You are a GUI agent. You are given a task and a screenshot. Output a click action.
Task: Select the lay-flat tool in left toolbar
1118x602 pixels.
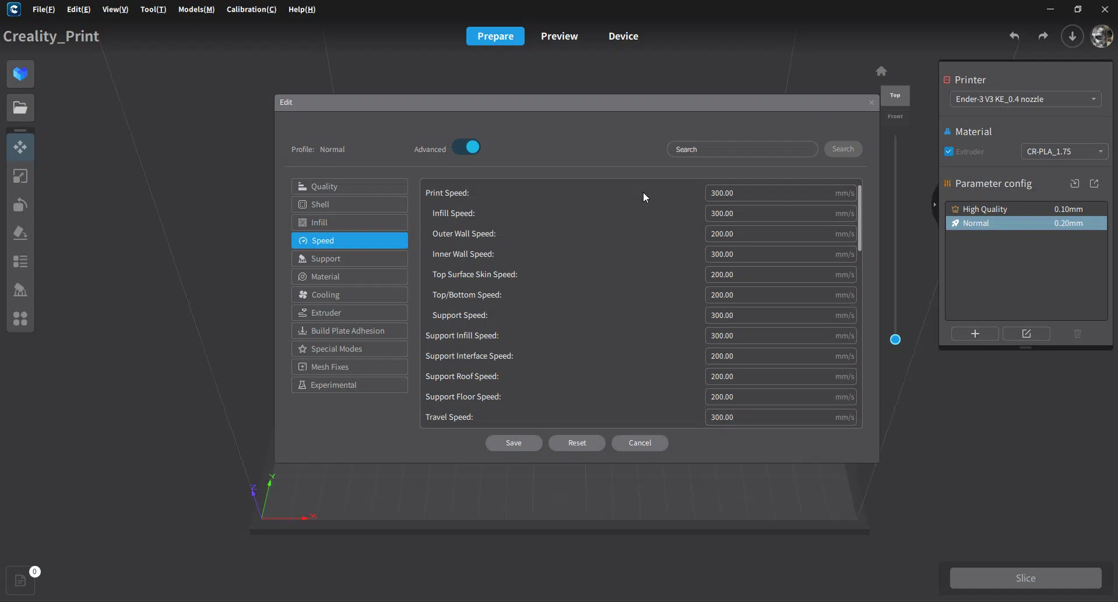(20, 233)
